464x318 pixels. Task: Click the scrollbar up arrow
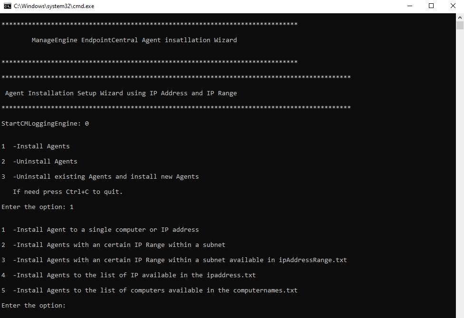point(460,18)
